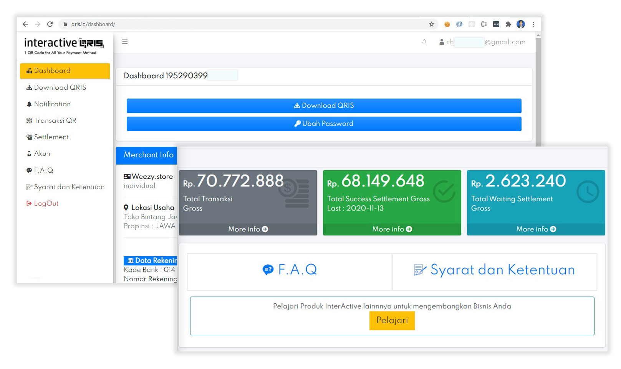
Task: Open Download QRIS in sidebar
Action: (65, 87)
